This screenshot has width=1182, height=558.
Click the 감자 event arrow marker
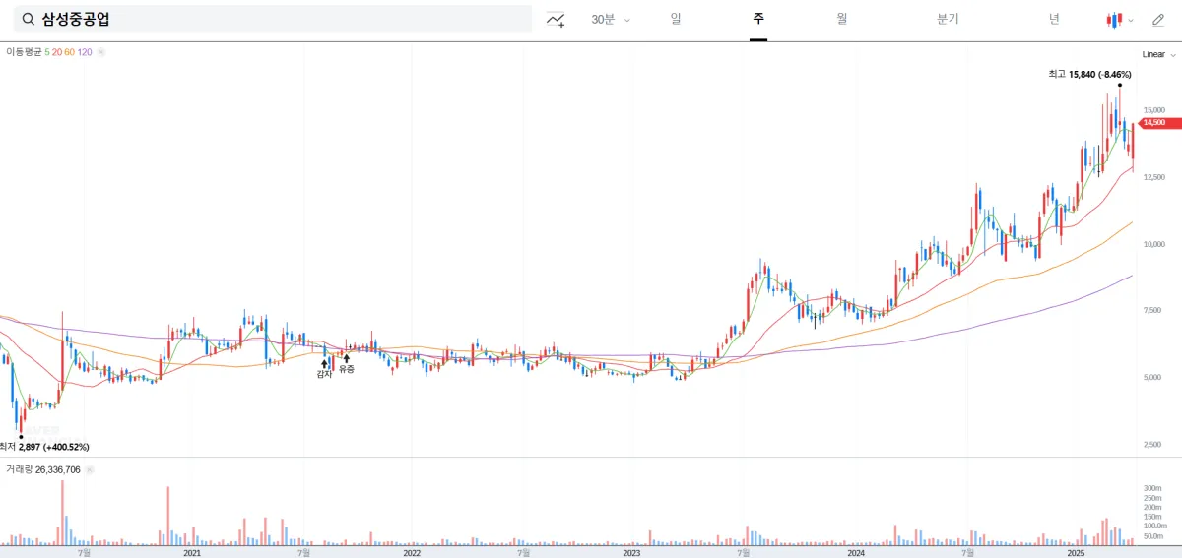(x=324, y=364)
